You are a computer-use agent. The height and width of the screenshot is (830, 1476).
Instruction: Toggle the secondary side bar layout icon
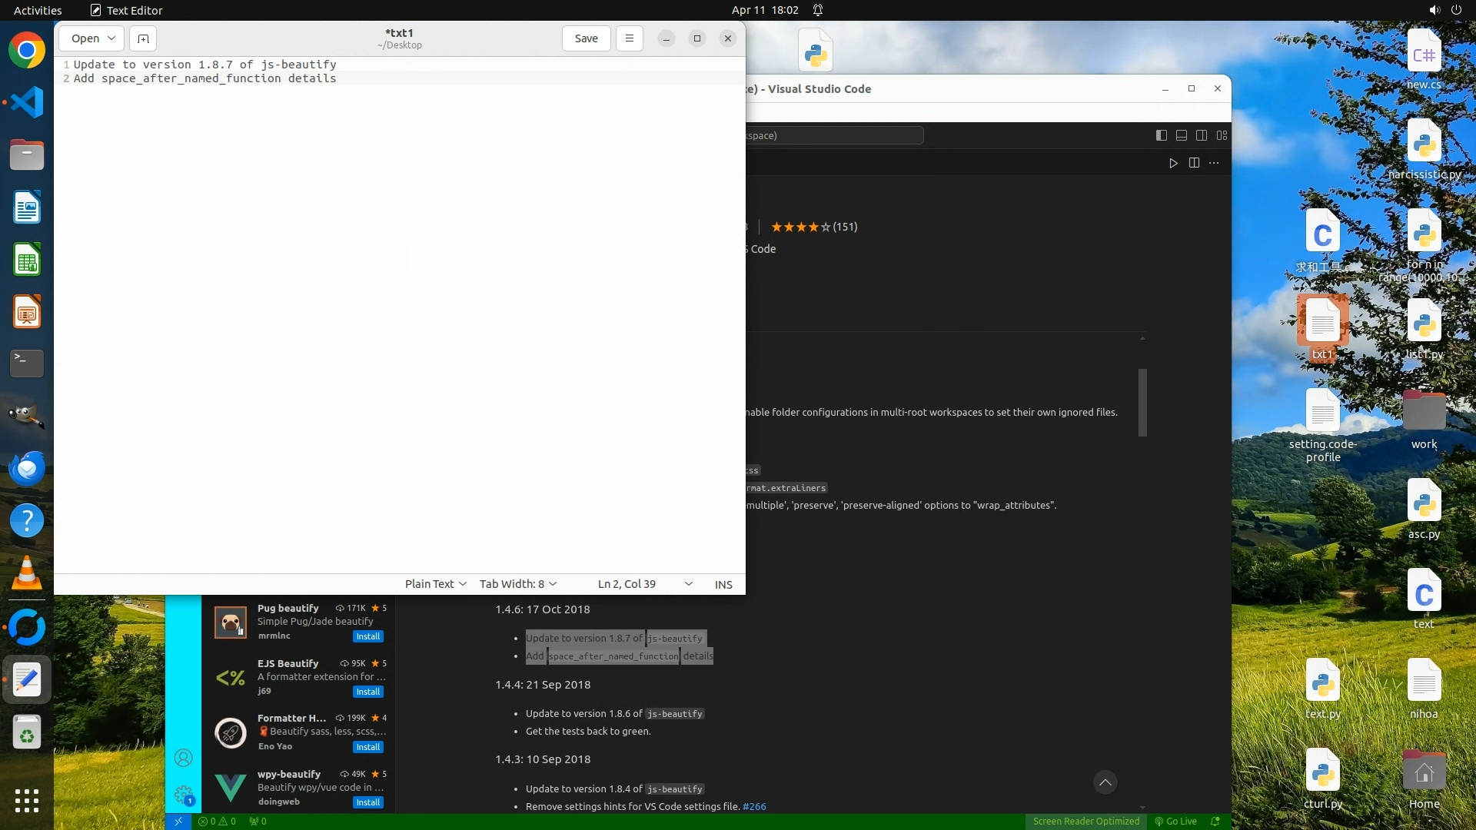1202,135
